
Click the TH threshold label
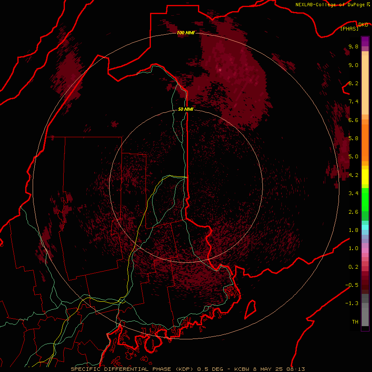tap(355, 322)
